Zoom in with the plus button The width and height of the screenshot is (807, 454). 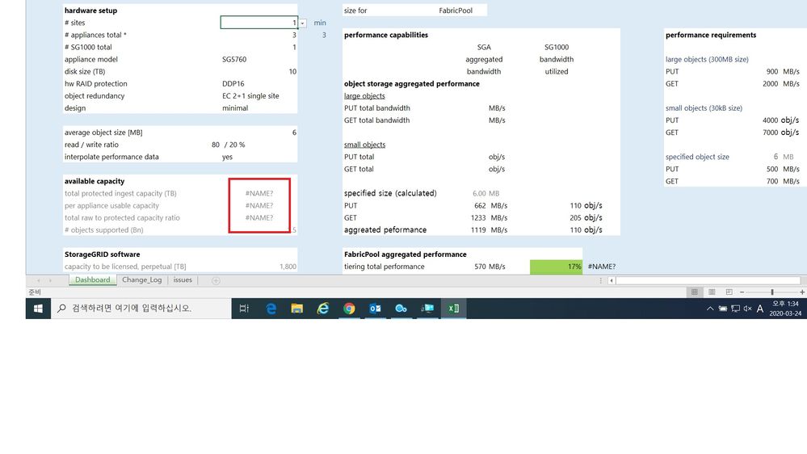click(802, 292)
